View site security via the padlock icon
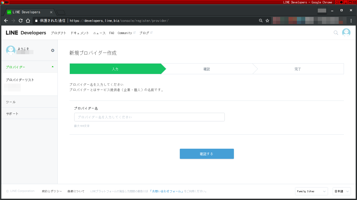 [36, 21]
